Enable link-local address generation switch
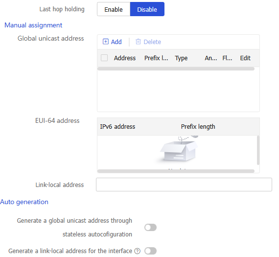 151,251
